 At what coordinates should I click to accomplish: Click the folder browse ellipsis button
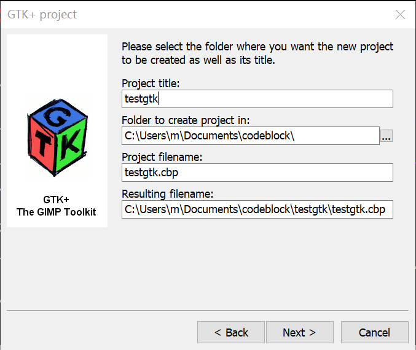pyautogui.click(x=386, y=136)
